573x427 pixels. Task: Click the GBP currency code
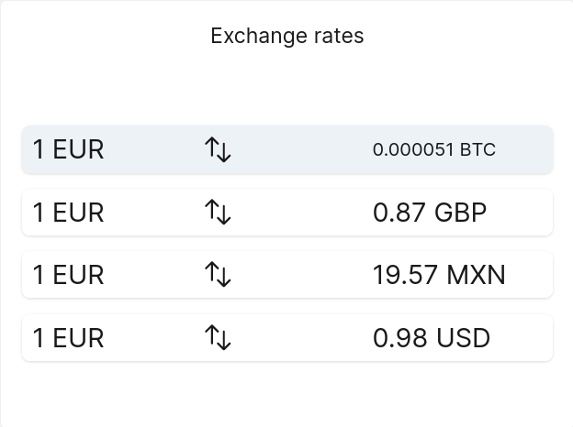tap(460, 213)
